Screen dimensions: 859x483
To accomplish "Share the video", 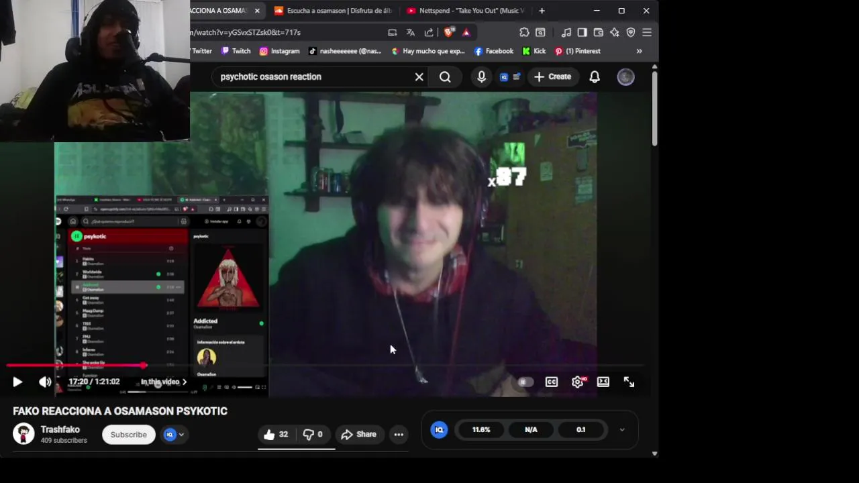I will [359, 435].
